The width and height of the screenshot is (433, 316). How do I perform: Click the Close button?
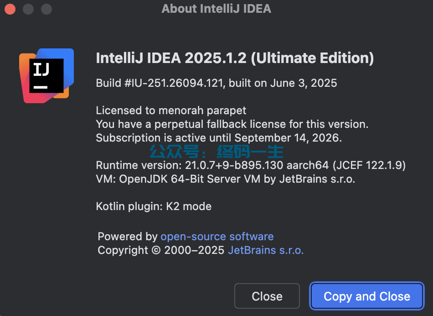(267, 296)
